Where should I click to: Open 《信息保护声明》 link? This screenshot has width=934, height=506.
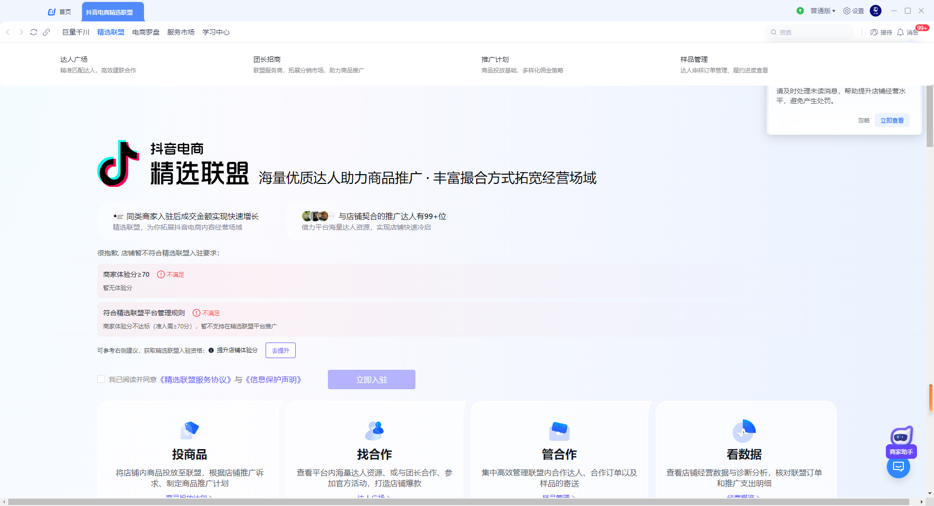coord(274,379)
